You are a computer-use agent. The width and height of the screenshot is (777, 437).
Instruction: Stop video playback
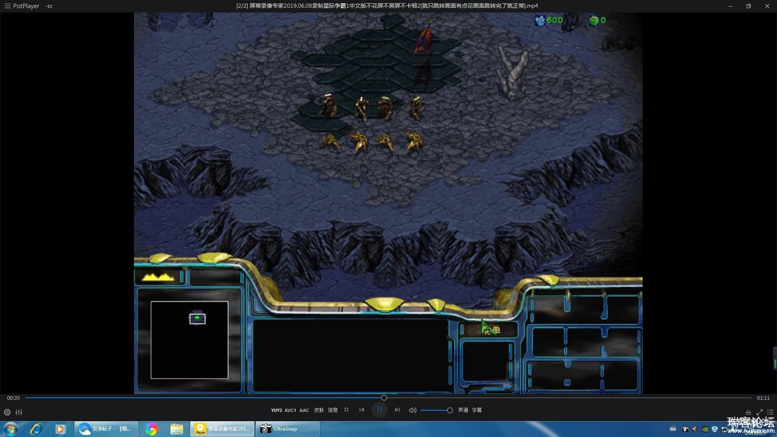tap(346, 409)
